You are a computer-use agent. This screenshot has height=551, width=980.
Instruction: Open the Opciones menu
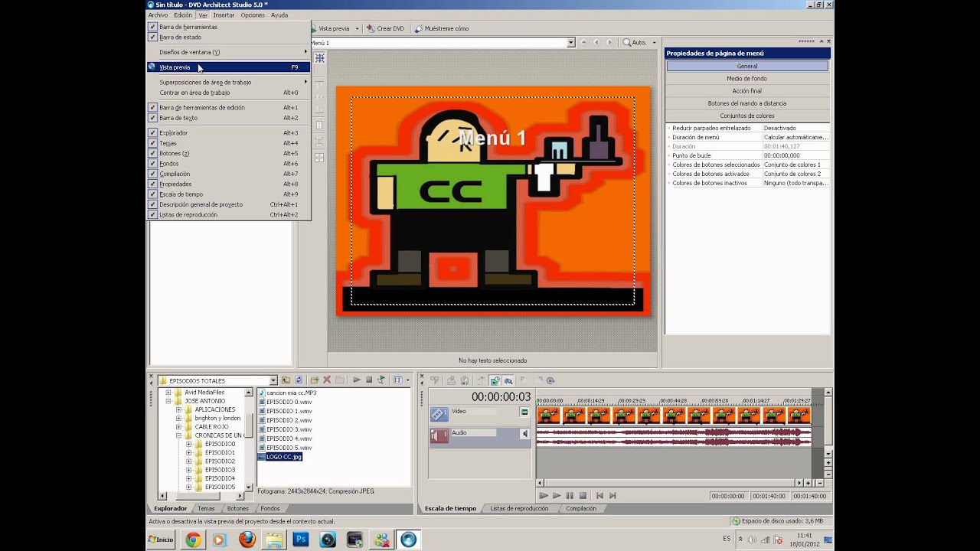click(253, 15)
